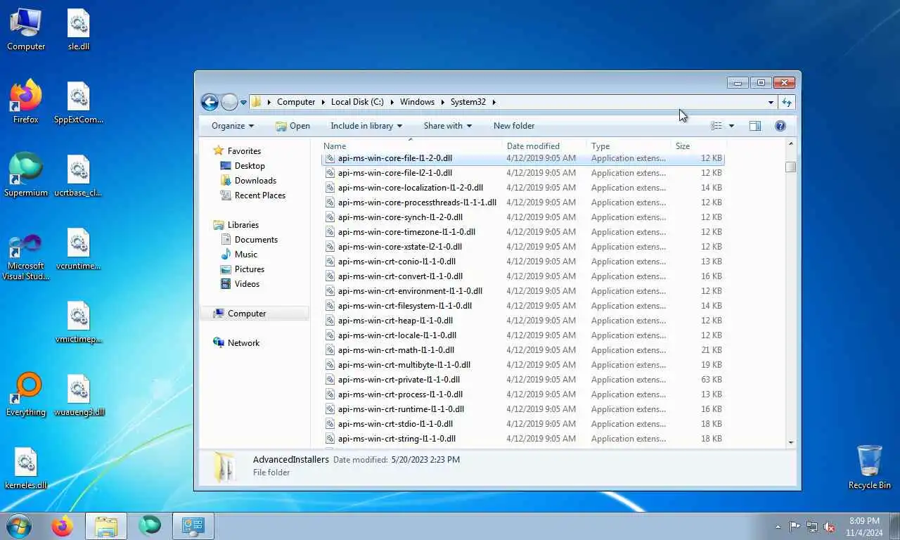Select api-ms-win-core-synch-l1-2-0.dll file
The image size is (900, 540).
[522, 217]
